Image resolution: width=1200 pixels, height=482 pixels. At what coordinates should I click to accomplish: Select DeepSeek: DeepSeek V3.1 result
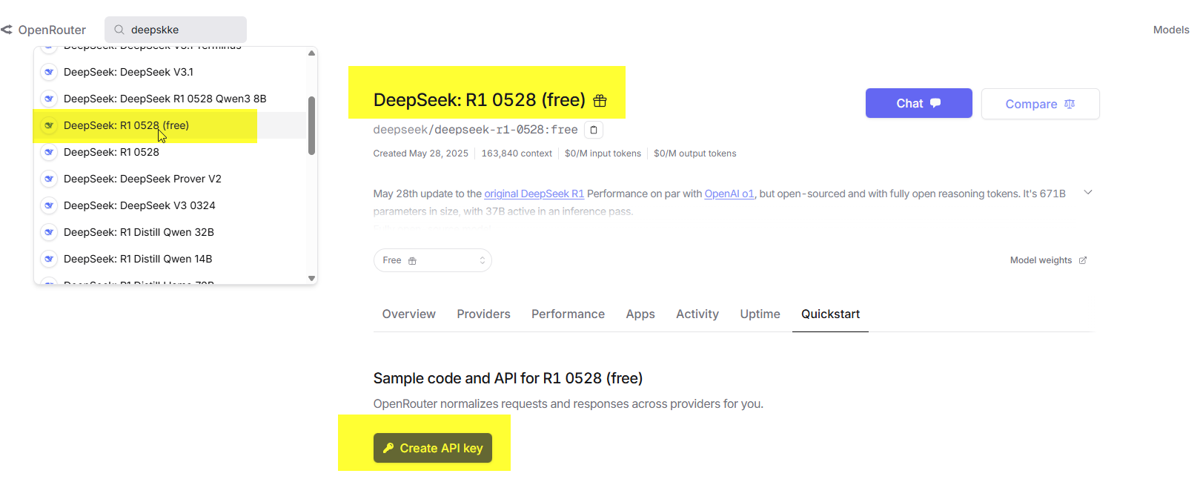click(170, 72)
